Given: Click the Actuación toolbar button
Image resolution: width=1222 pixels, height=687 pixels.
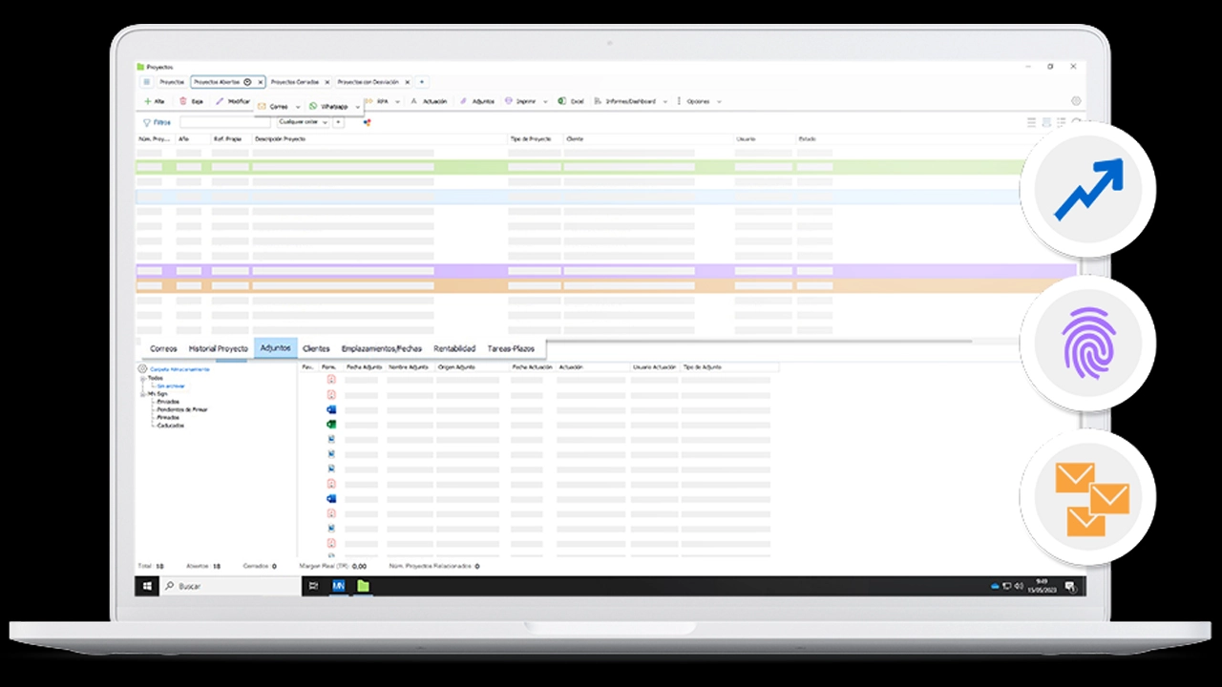Looking at the screenshot, I should pyautogui.click(x=429, y=101).
